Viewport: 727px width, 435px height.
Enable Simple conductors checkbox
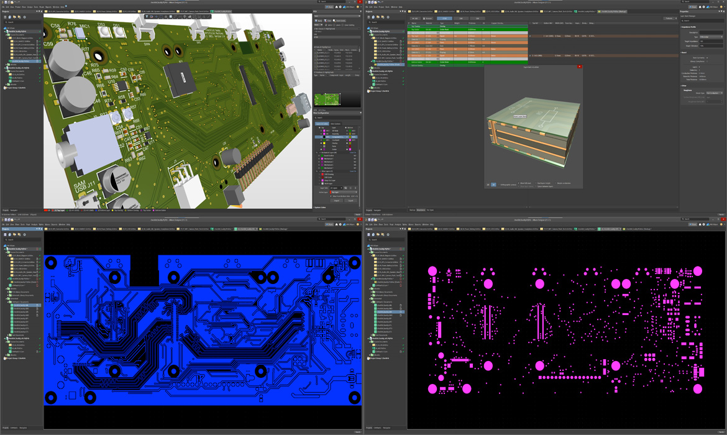[556, 183]
